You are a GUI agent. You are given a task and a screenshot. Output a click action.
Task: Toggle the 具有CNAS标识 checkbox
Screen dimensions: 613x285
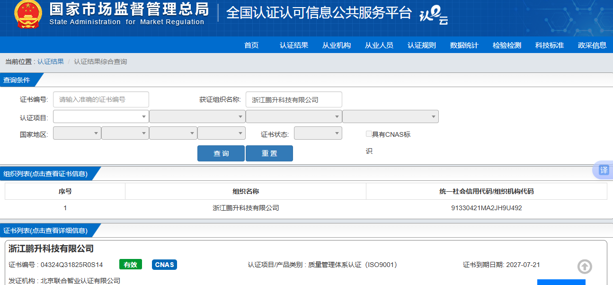pyautogui.click(x=369, y=134)
